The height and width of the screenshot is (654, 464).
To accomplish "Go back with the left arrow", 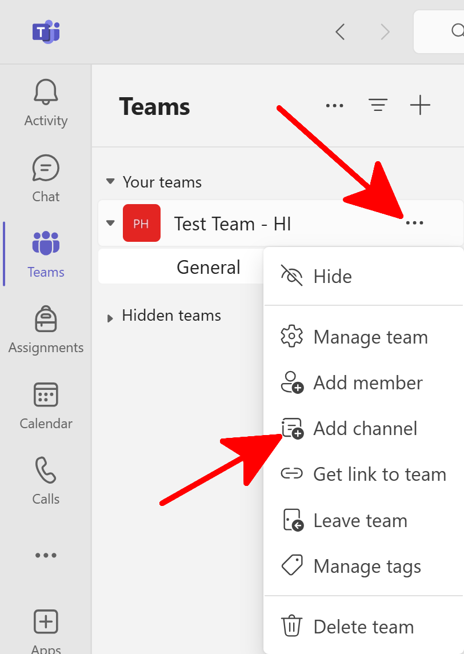I will coord(340,31).
